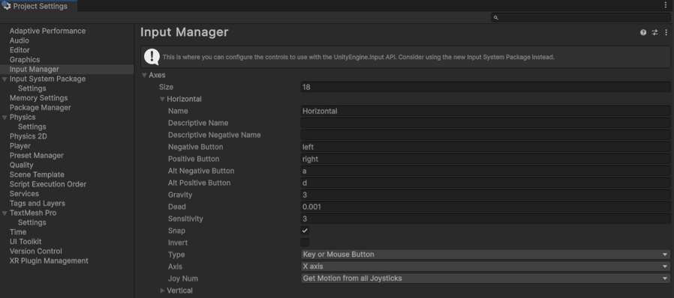
Task: Open Settings under Physics
Action: (x=32, y=127)
